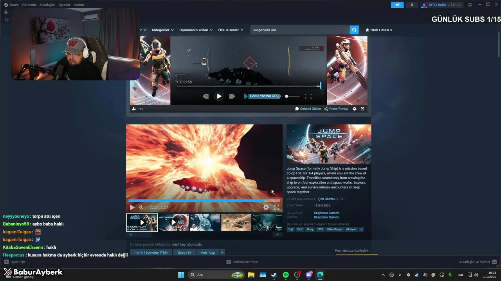
Task: Click Sohbeti Göster to show chat
Action: 308,109
